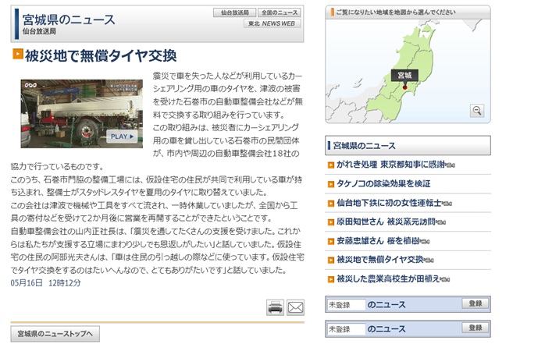Click the orange arrow beside 安藤忠雄さん headline
545x344 pixels.
coord(331,241)
